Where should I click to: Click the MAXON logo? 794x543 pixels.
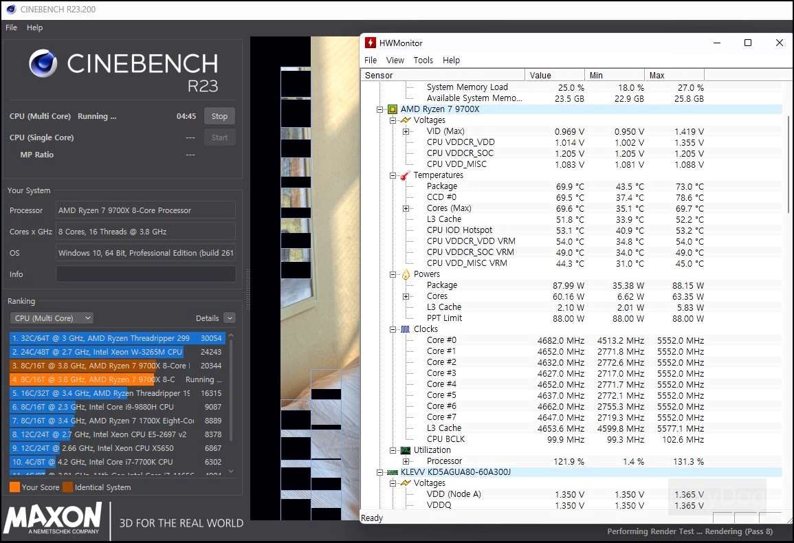click(x=53, y=519)
